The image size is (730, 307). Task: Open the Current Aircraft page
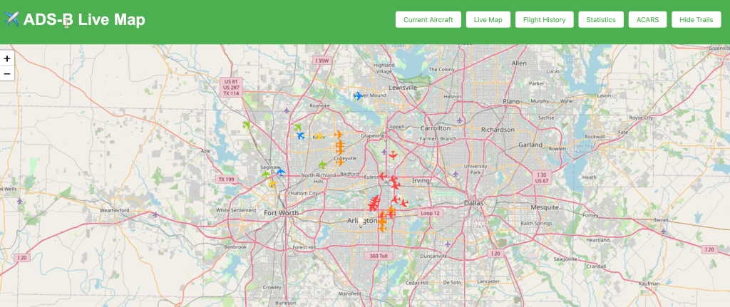coord(428,19)
